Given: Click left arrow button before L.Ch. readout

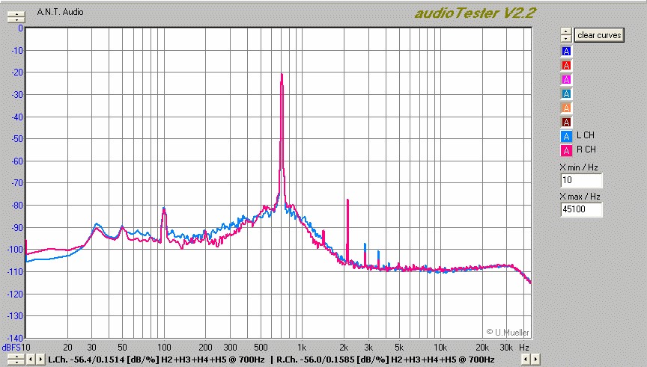Looking at the screenshot, I should (31, 360).
